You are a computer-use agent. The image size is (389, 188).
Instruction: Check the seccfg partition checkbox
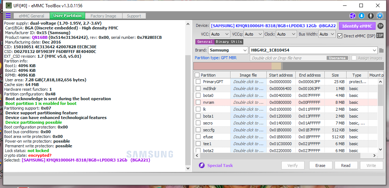(x=198, y=130)
